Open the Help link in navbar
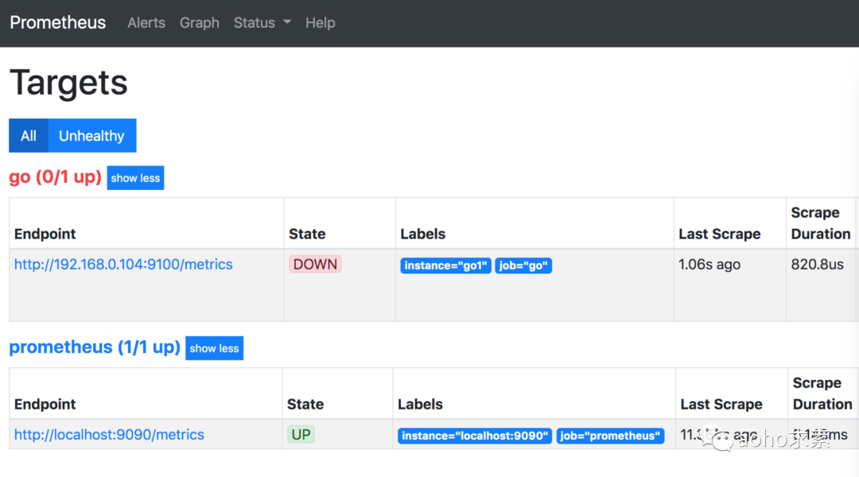 320,23
